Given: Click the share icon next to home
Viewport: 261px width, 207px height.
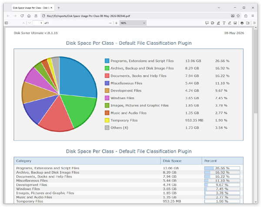Looking at the screenshot, I should [x=36, y=16].
